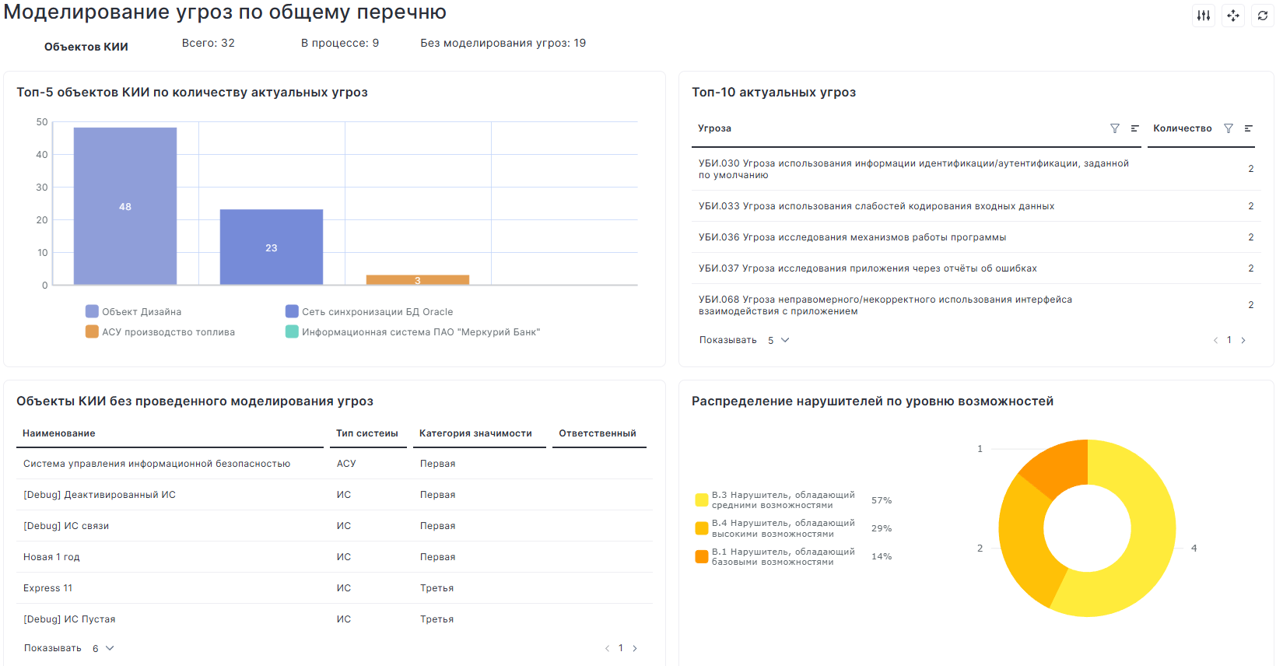Click the move/rearrange widgets icon
The height and width of the screenshot is (666, 1276).
pyautogui.click(x=1233, y=16)
